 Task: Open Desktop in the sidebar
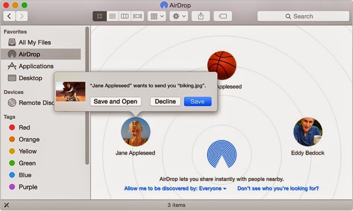[28, 78]
